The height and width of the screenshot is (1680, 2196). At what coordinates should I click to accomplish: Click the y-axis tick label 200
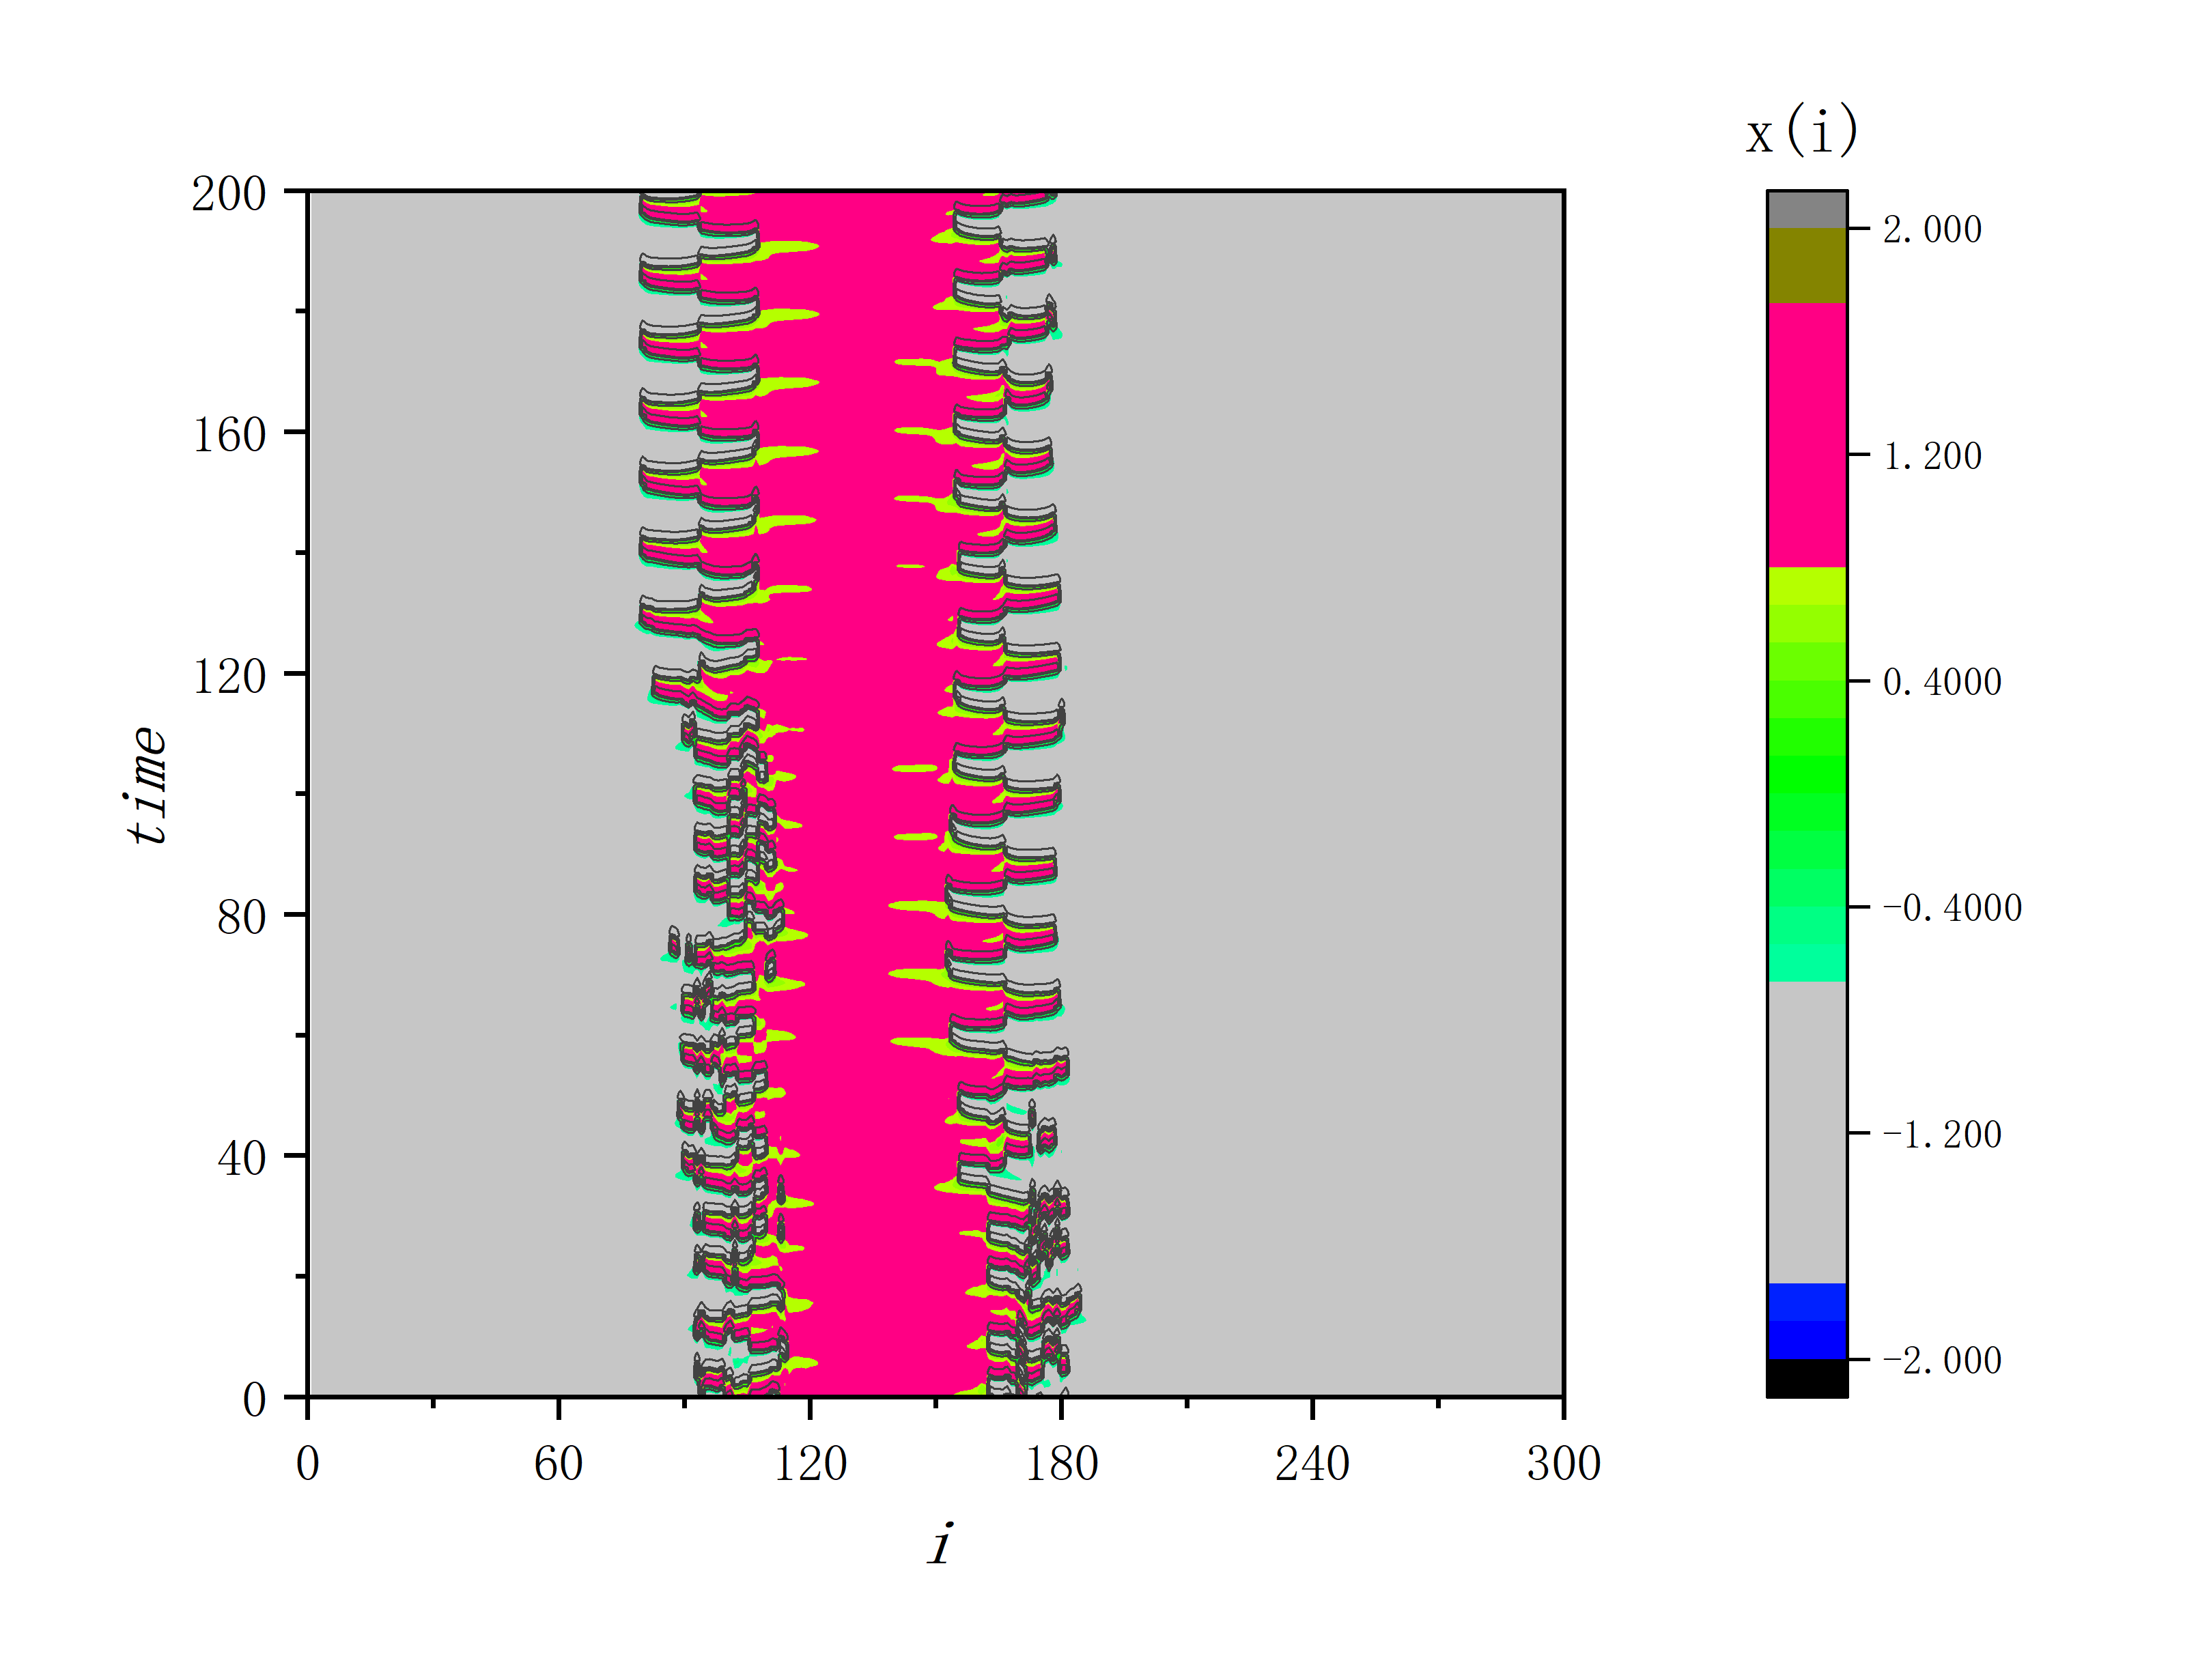[229, 193]
